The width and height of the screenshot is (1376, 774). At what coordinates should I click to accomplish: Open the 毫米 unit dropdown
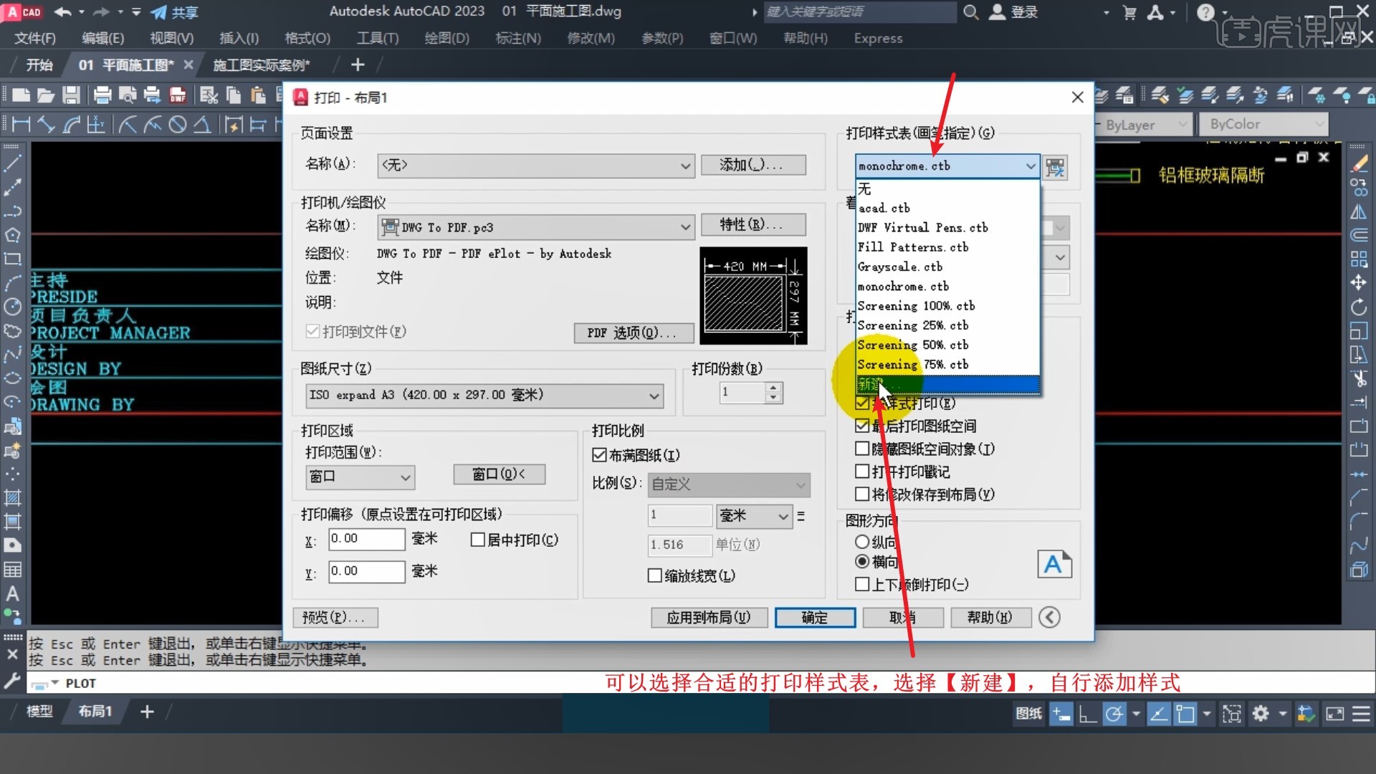tap(754, 515)
